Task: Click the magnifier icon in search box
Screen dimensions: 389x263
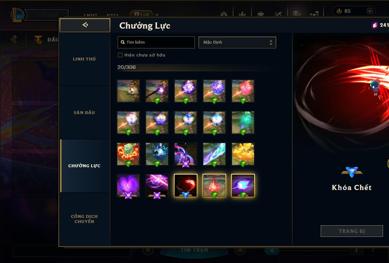Action: pyautogui.click(x=122, y=42)
